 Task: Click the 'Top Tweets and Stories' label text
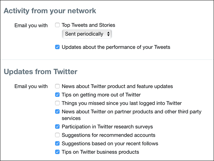(x=88, y=25)
